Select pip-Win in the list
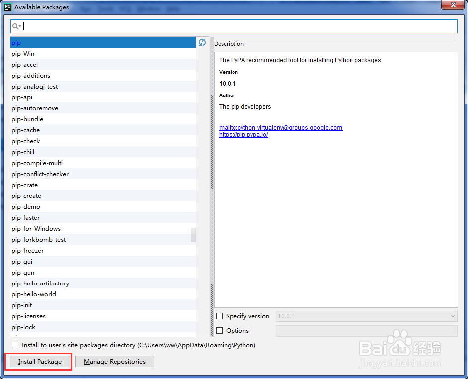The height and width of the screenshot is (379, 468). (103, 54)
